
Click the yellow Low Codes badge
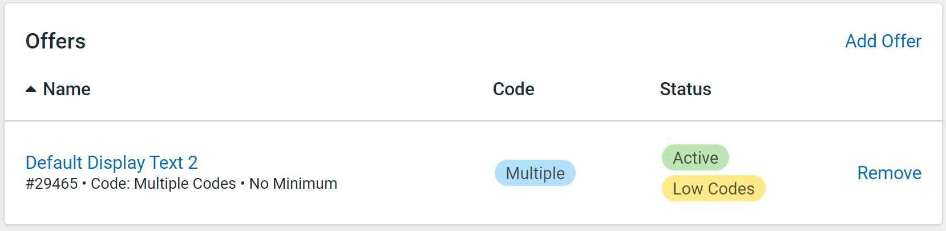point(714,188)
